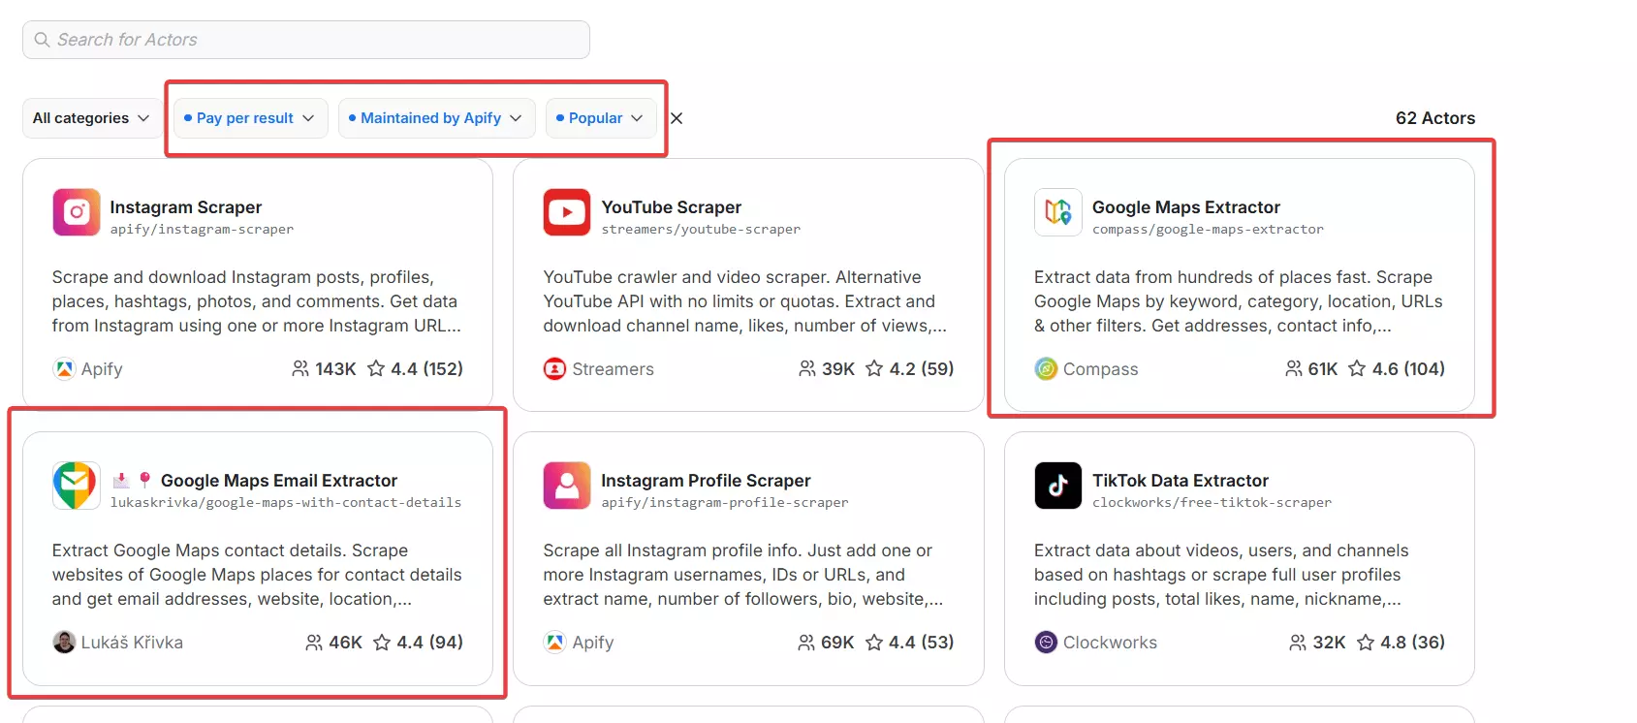Open the All categories dropdown
Image resolution: width=1637 pixels, height=723 pixels.
click(92, 118)
